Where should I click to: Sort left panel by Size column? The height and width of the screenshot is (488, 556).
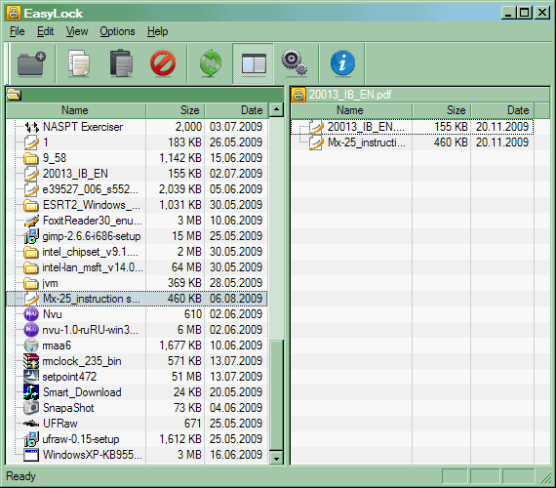176,110
